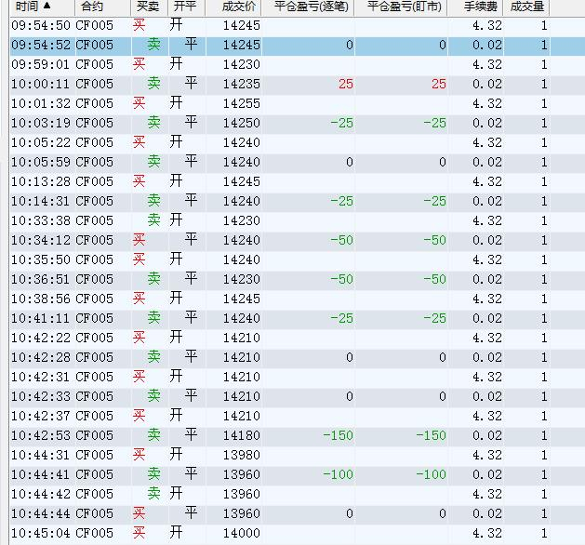Viewport: 585px width, 545px height.
Task: Select time cell 09:54:50
Action: point(41,26)
